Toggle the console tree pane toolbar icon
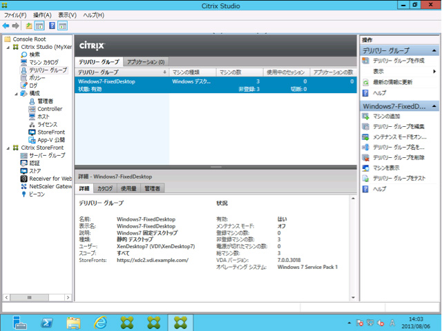This screenshot has width=442, height=331. pos(39,26)
